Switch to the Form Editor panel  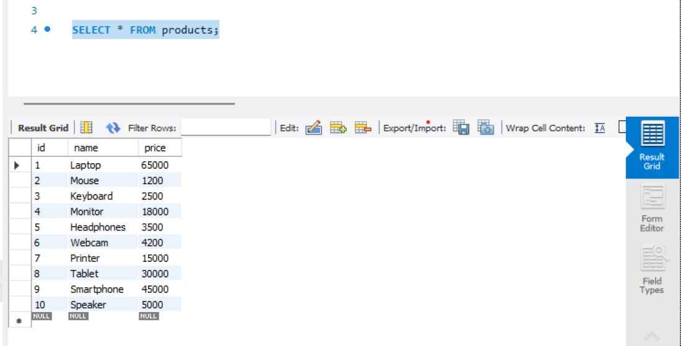point(652,209)
